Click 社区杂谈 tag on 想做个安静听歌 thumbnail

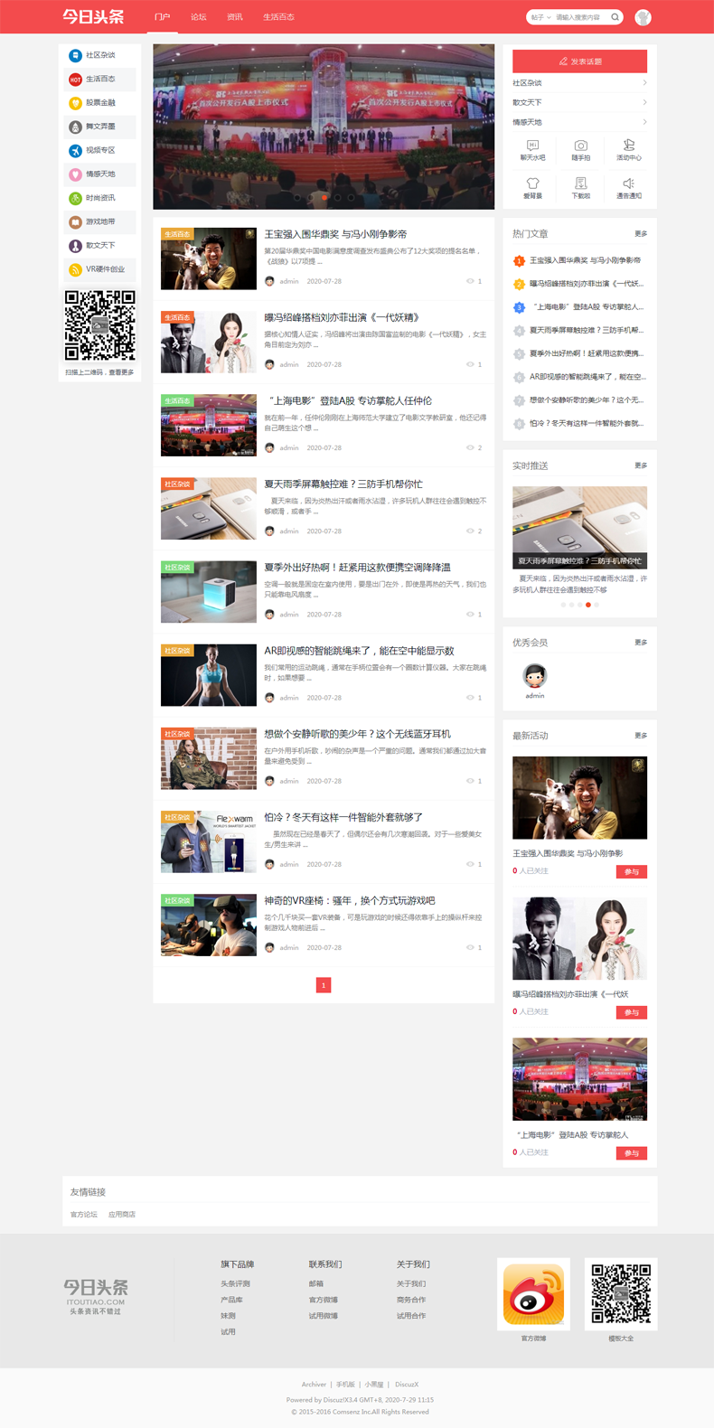point(178,734)
